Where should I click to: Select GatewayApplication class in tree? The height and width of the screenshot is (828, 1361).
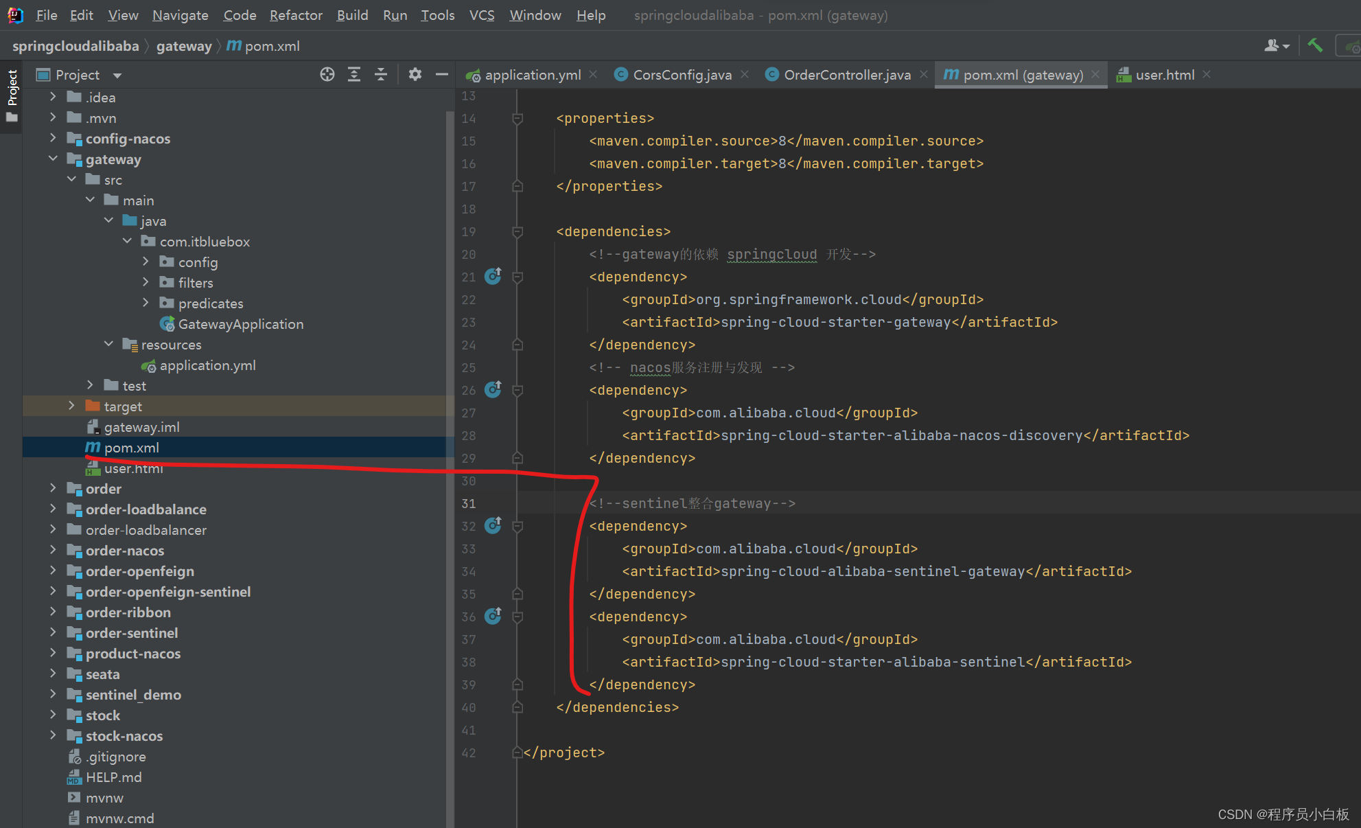click(x=240, y=324)
